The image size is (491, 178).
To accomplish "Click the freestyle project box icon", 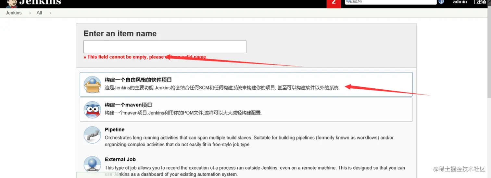I will point(92,85).
